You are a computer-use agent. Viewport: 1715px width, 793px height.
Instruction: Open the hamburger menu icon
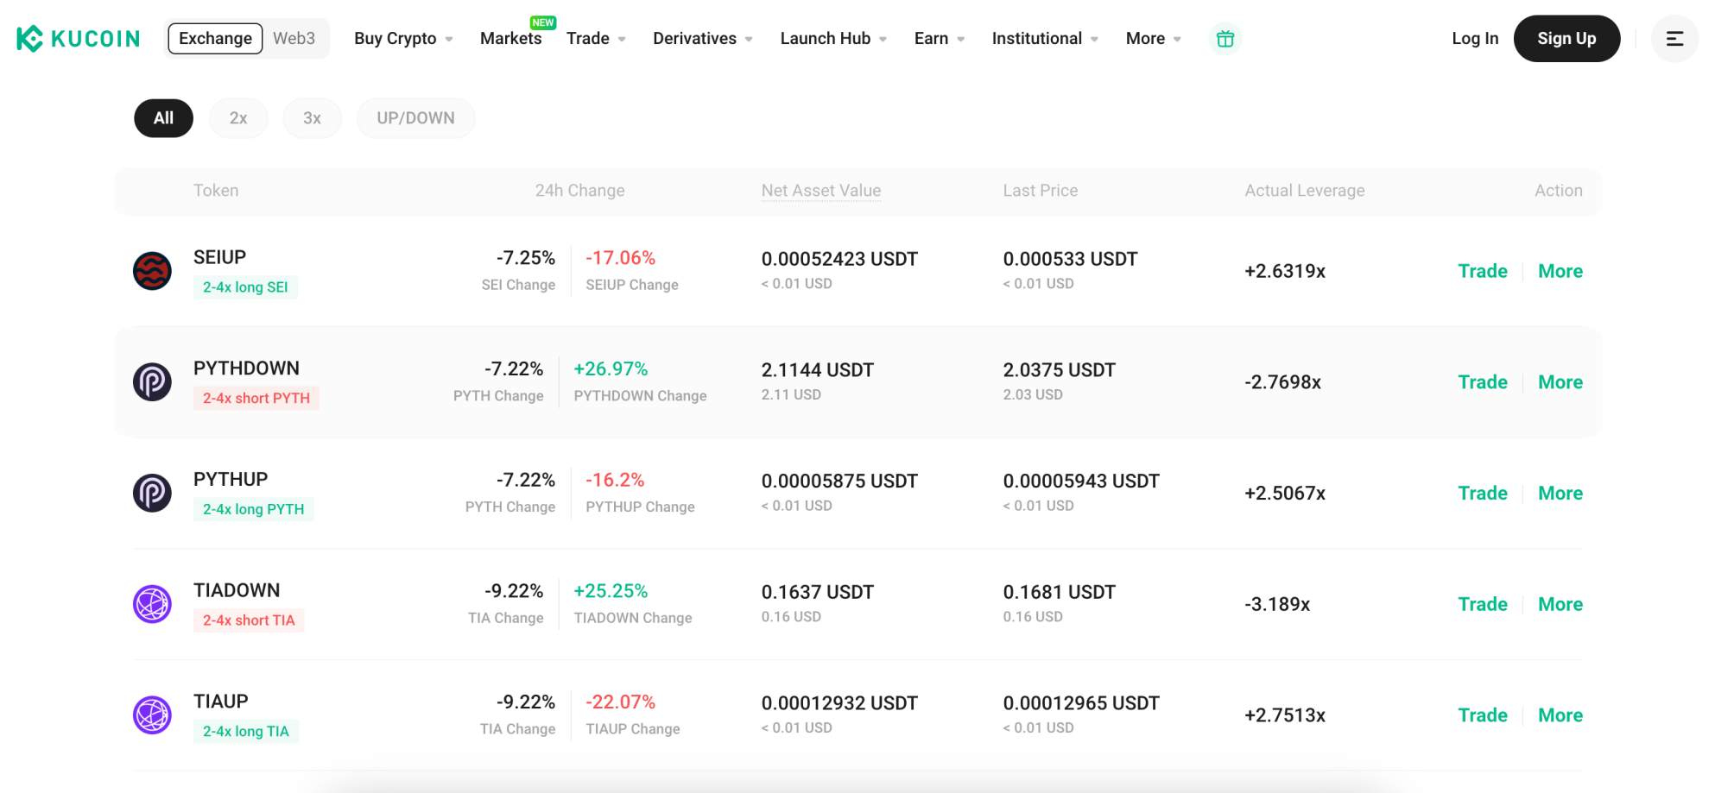coord(1674,38)
